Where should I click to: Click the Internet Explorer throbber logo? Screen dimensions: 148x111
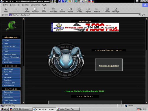(x=145, y=5)
